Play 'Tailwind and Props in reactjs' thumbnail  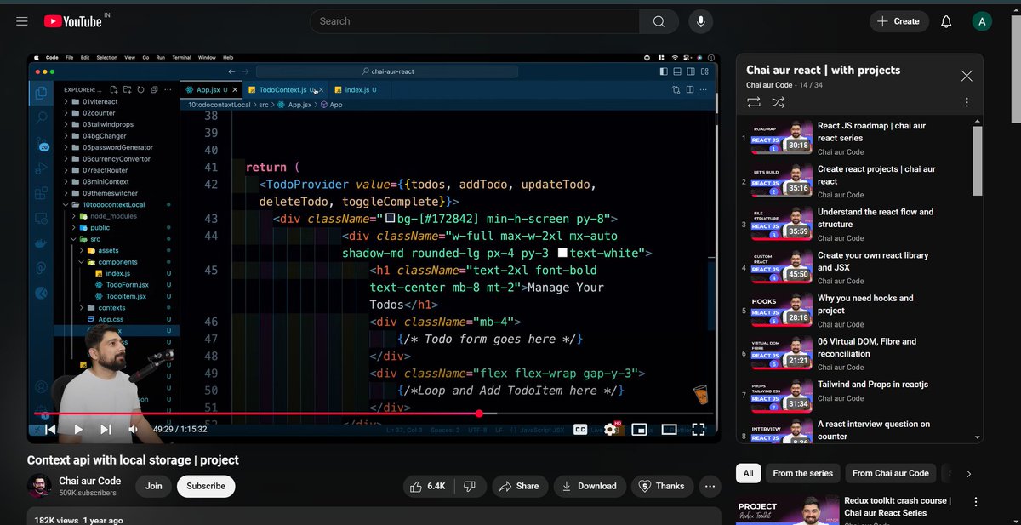pyautogui.click(x=781, y=396)
